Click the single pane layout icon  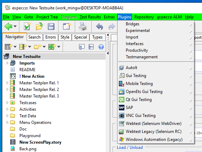click(82, 47)
